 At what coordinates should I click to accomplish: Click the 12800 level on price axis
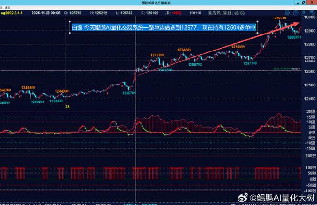[308, 44]
